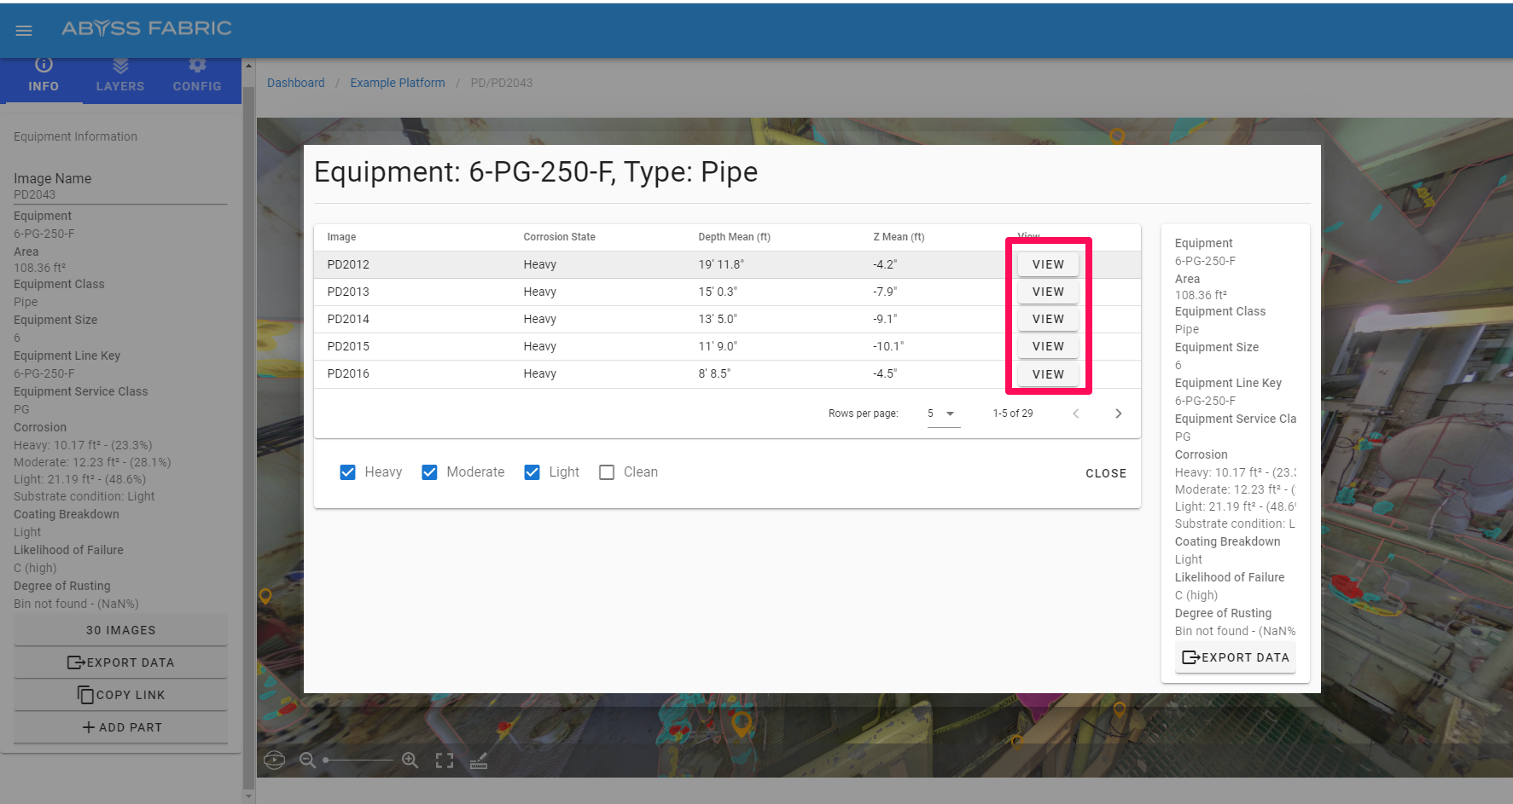Switch to the Layers tab
The height and width of the screenshot is (804, 1513).
pyautogui.click(x=120, y=75)
